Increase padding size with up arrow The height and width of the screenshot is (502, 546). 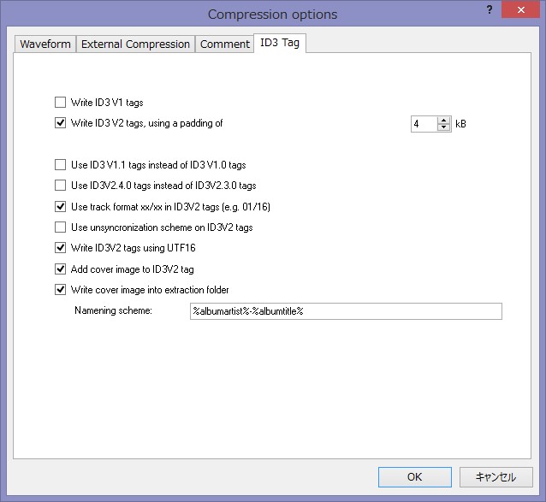click(x=443, y=121)
